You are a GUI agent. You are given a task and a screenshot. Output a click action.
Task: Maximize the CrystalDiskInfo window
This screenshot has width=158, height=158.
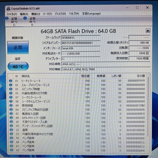coord(137,8)
